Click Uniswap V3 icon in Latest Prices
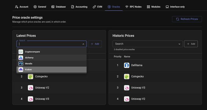 30,99
